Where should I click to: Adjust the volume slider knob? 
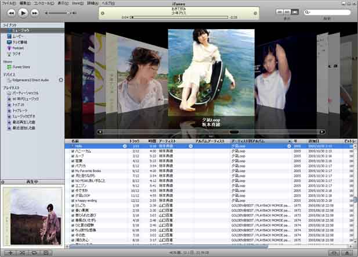point(68,13)
